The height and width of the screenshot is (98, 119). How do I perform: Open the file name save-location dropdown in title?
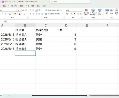tap(37, 2)
